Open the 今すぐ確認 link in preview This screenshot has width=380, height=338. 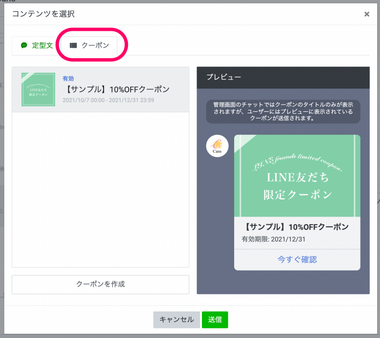pyautogui.click(x=297, y=259)
